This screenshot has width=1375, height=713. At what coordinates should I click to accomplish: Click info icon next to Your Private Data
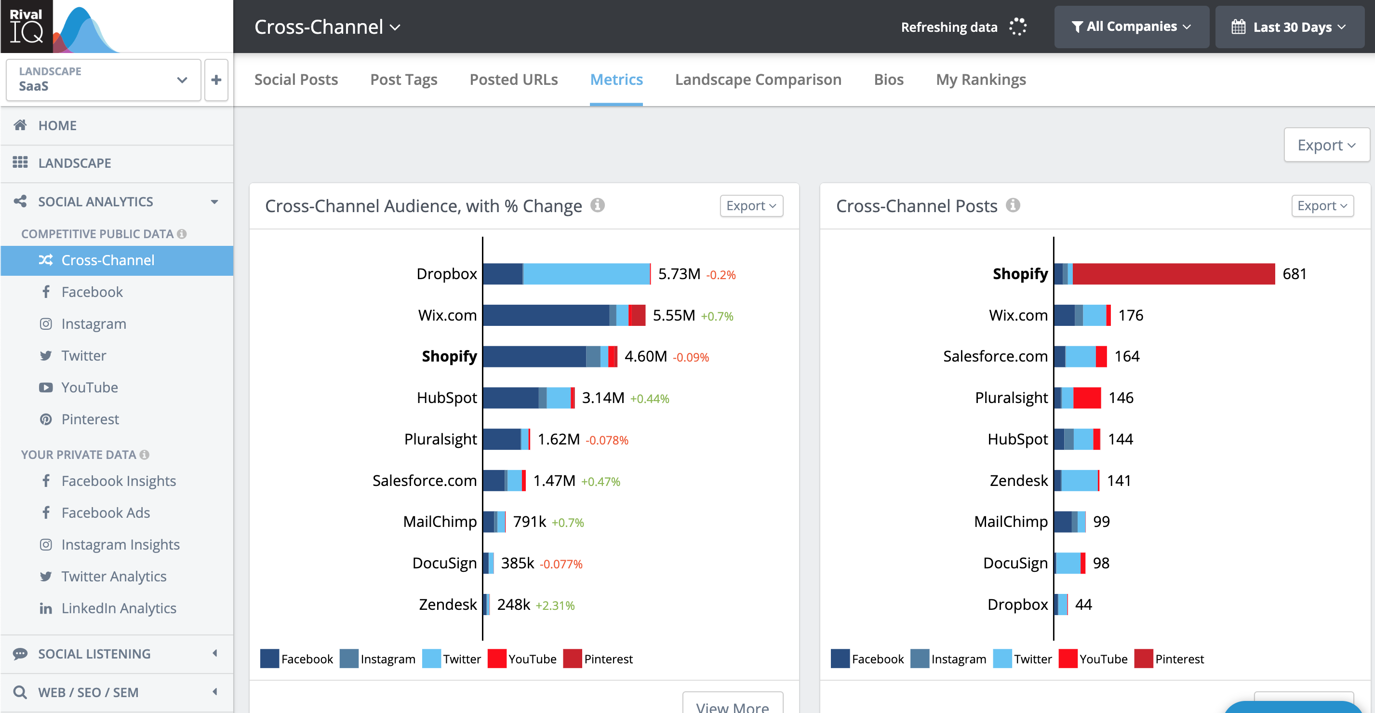click(144, 455)
